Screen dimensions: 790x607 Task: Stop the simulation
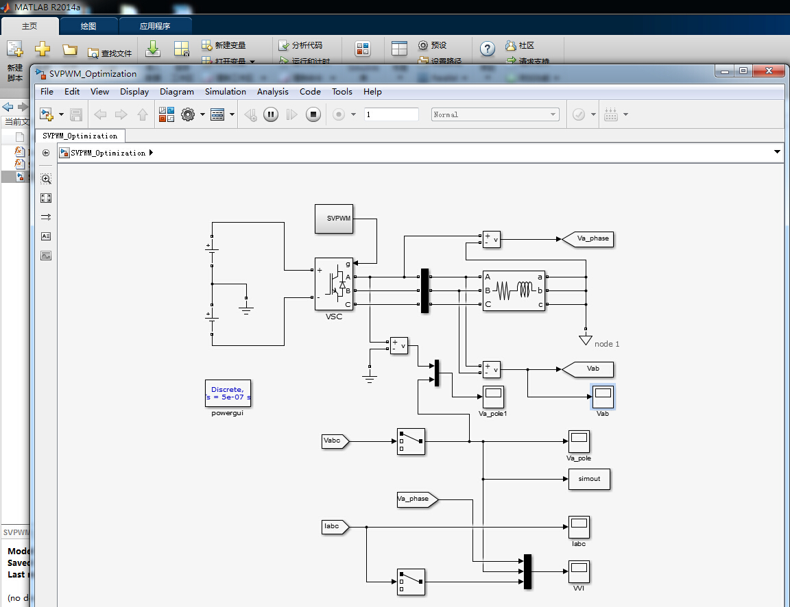(313, 114)
